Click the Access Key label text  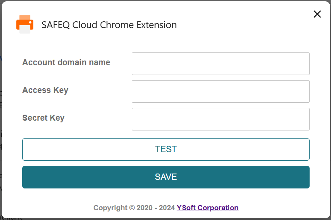[45, 90]
